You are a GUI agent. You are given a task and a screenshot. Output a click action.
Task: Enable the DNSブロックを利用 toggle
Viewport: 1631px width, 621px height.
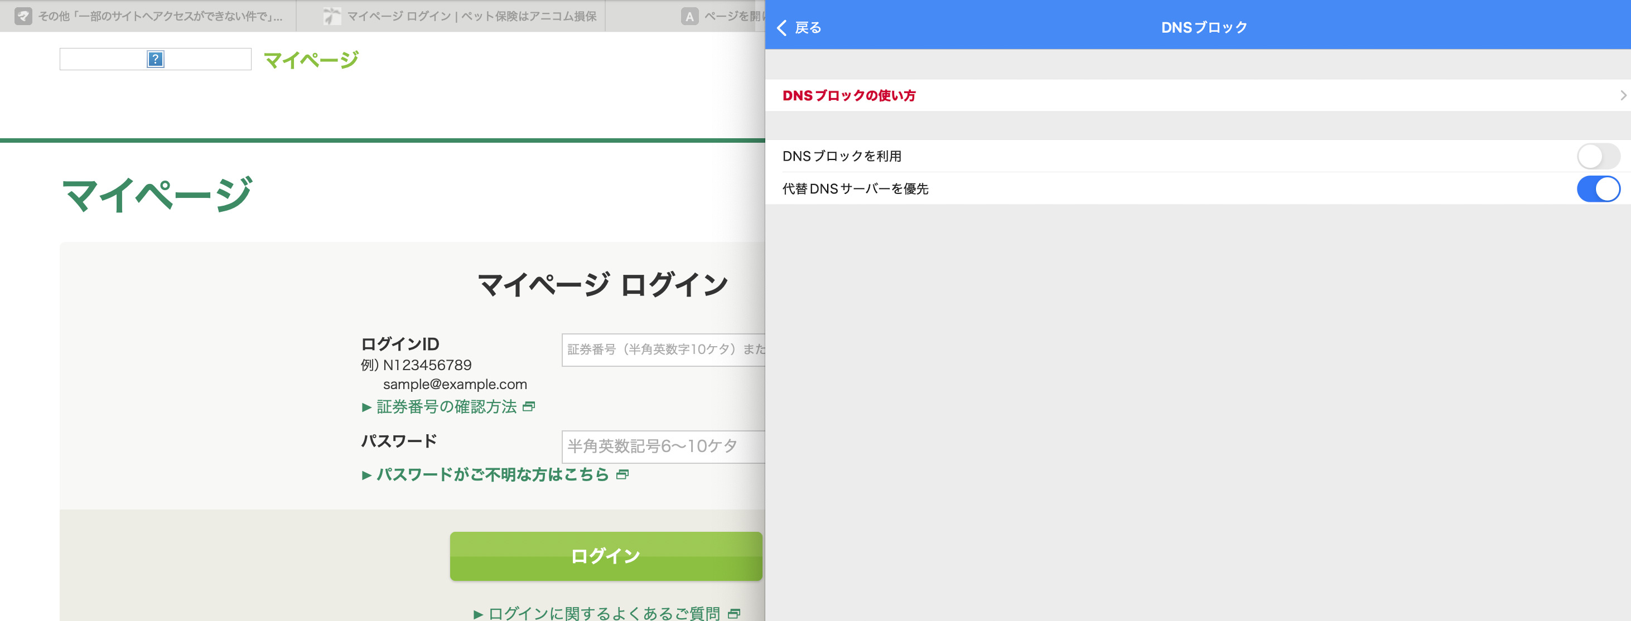(x=1598, y=156)
